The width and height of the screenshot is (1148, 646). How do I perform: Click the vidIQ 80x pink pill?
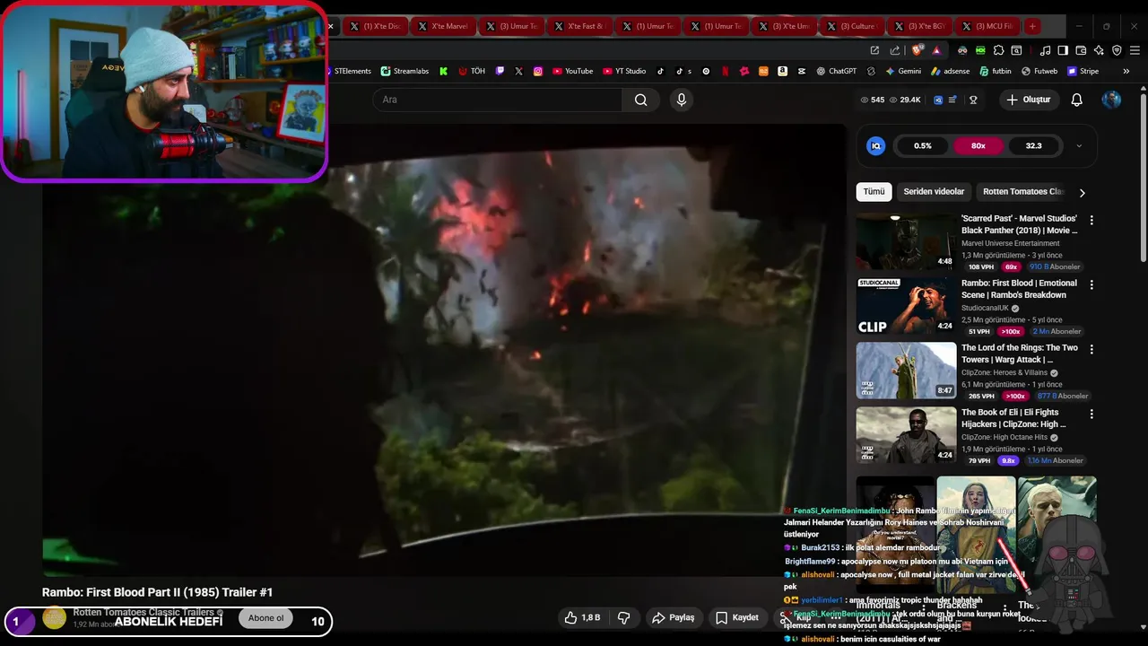tap(978, 145)
